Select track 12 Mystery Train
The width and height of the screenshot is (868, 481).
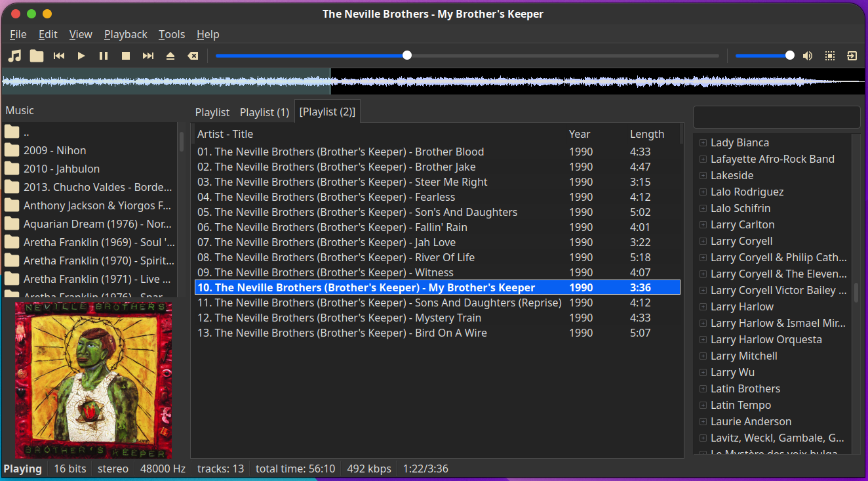(x=437, y=318)
